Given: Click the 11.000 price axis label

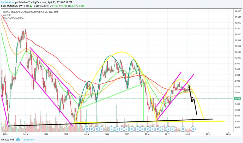Looking at the screenshot, I should 238,46.
